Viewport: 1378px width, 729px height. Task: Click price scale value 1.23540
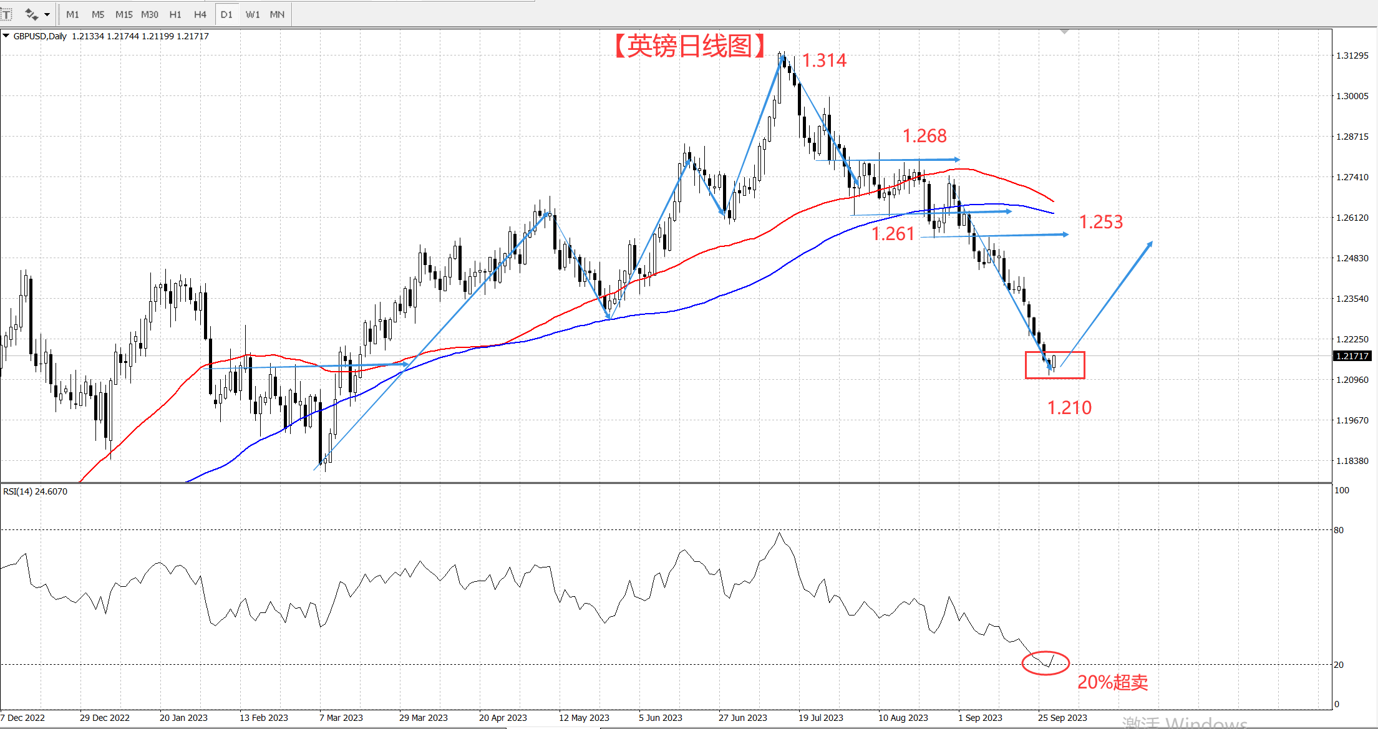[1352, 299]
